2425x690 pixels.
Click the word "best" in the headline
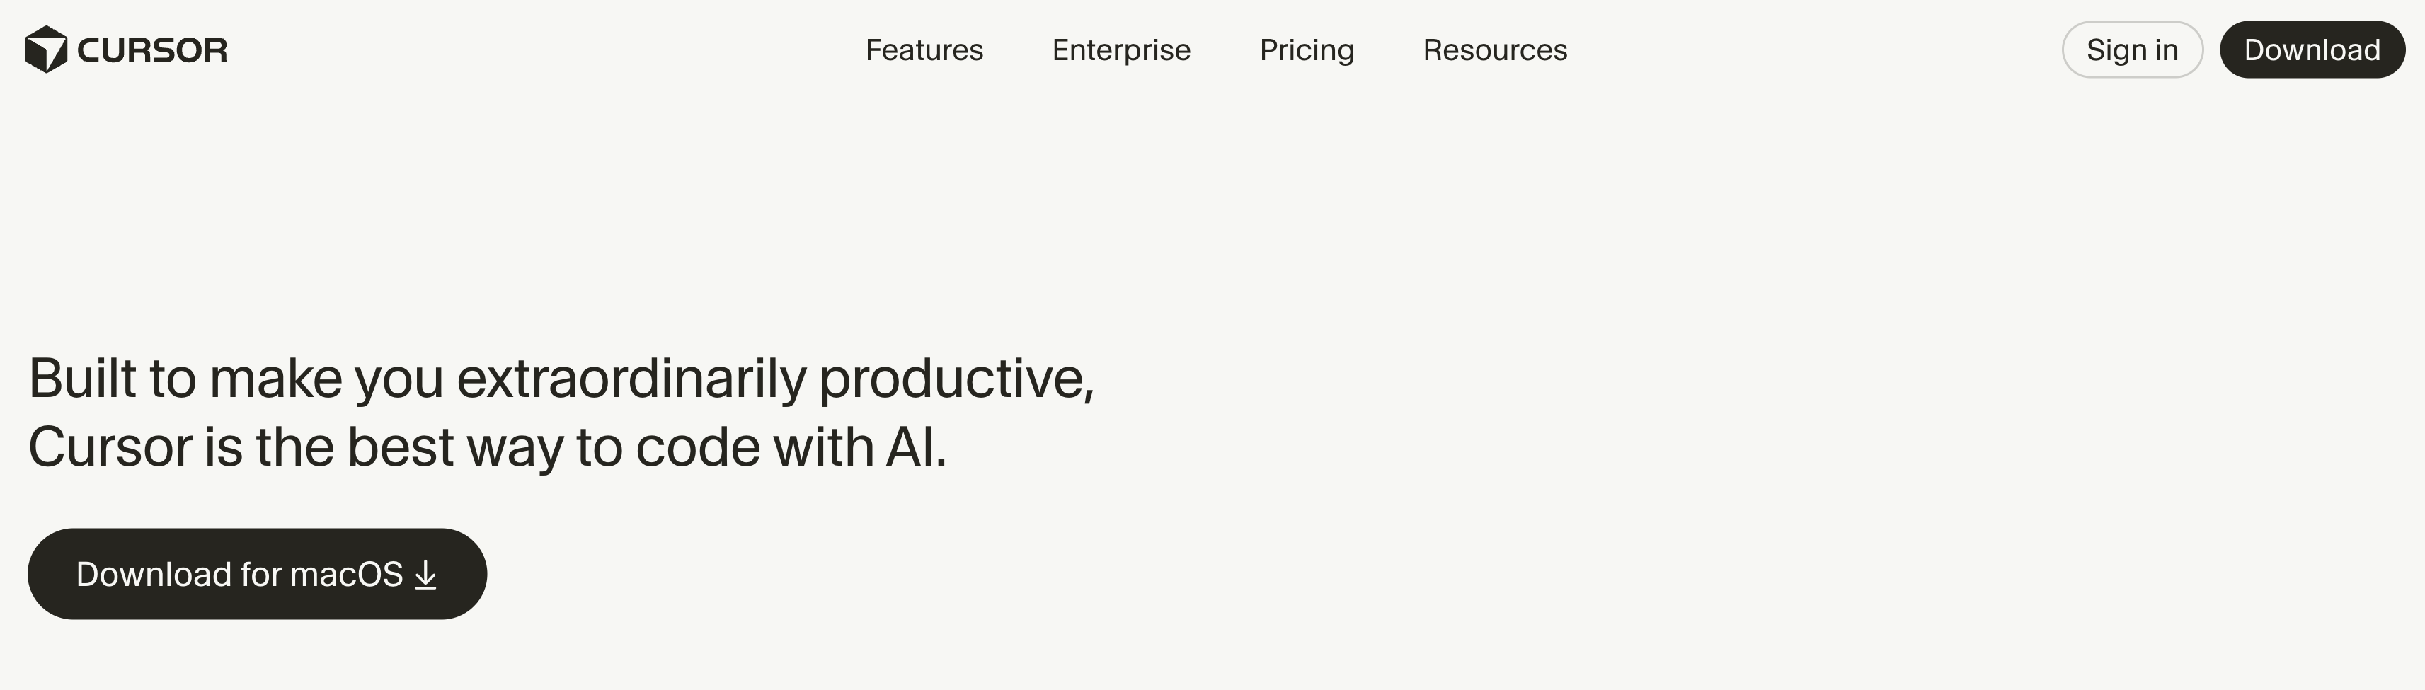coord(400,447)
